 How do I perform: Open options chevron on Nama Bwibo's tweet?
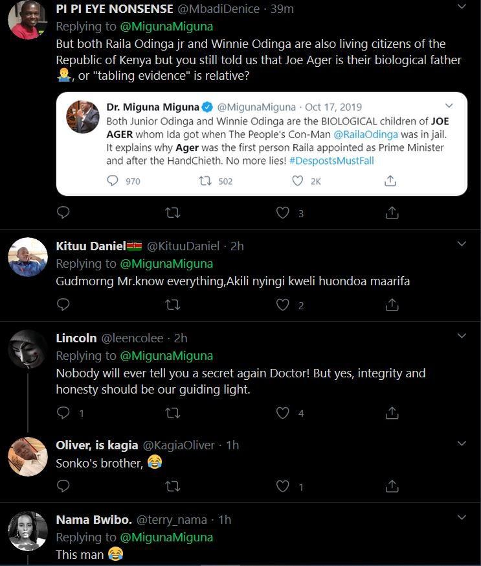point(462,518)
